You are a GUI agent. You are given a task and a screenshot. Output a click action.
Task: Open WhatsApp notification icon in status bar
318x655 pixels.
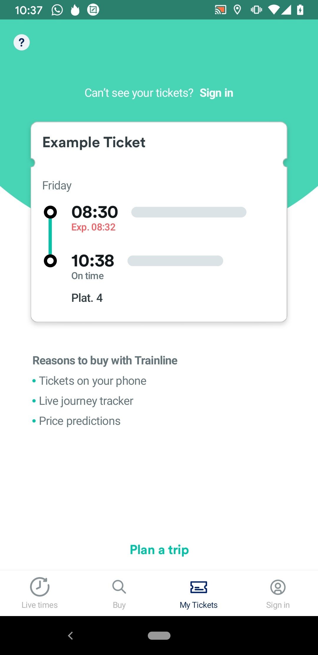click(x=57, y=10)
